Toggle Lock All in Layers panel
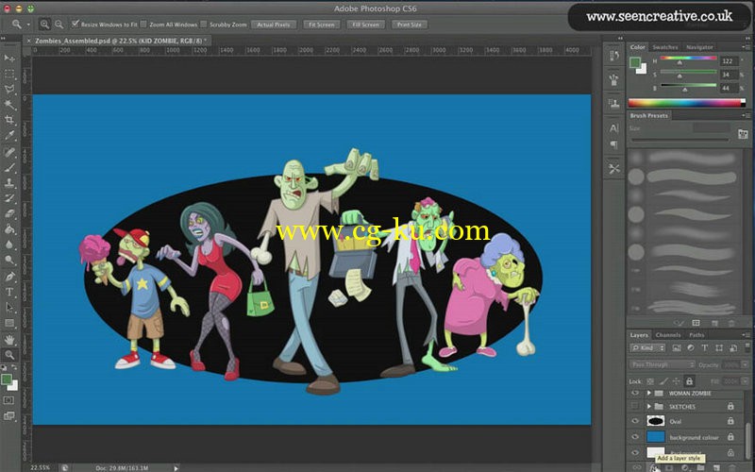The height and width of the screenshot is (472, 755). click(690, 381)
